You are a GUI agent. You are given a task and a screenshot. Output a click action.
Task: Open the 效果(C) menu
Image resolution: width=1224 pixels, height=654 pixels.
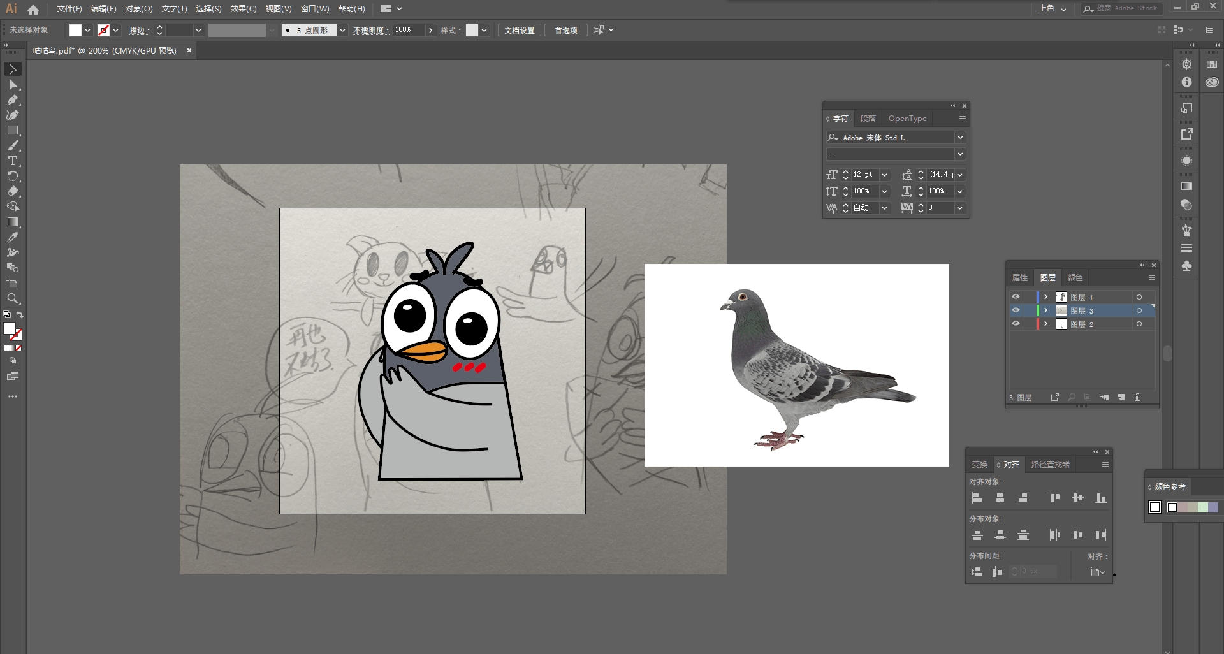click(244, 9)
